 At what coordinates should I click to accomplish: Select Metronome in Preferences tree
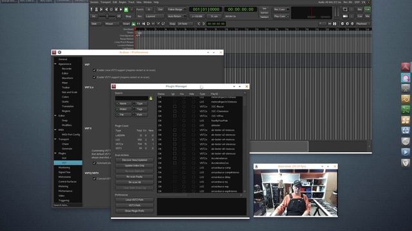pos(64,177)
